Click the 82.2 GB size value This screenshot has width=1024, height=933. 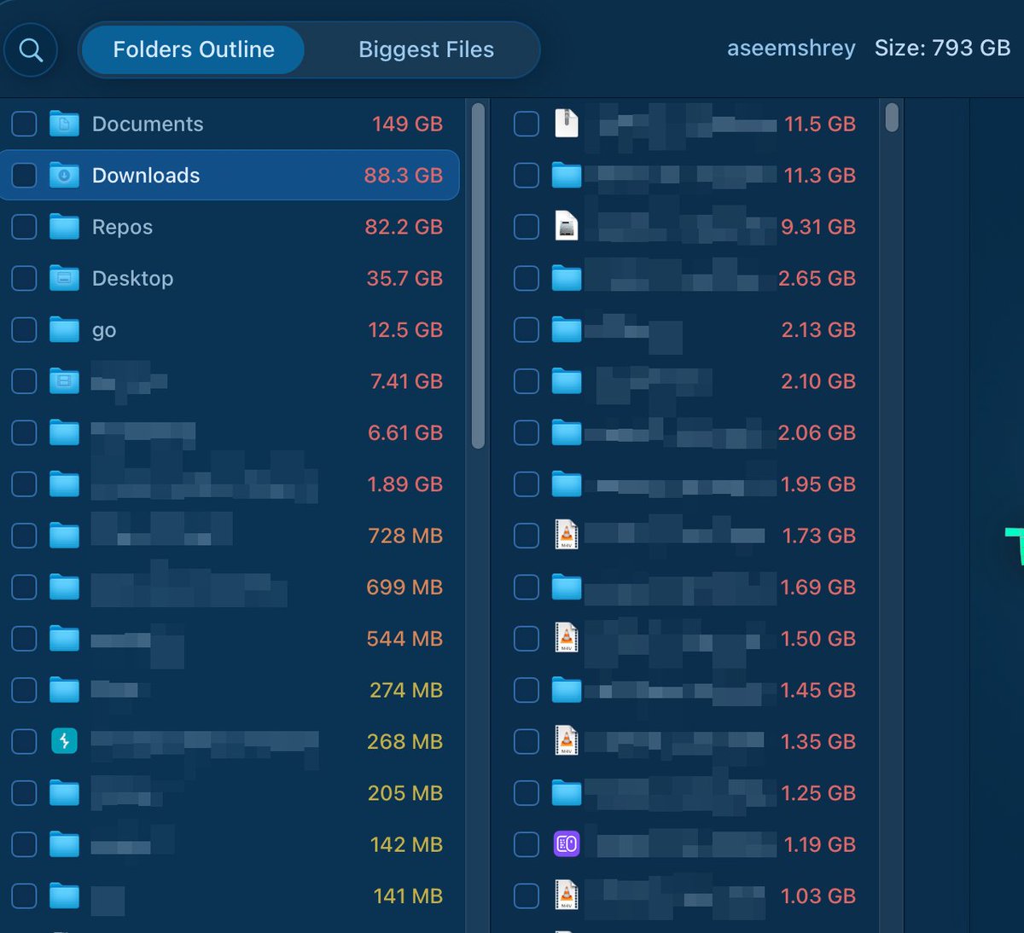[x=404, y=227]
